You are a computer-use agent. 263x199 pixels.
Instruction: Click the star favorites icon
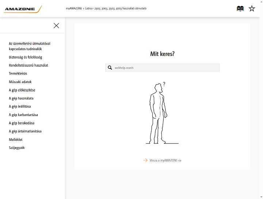click(x=252, y=8)
